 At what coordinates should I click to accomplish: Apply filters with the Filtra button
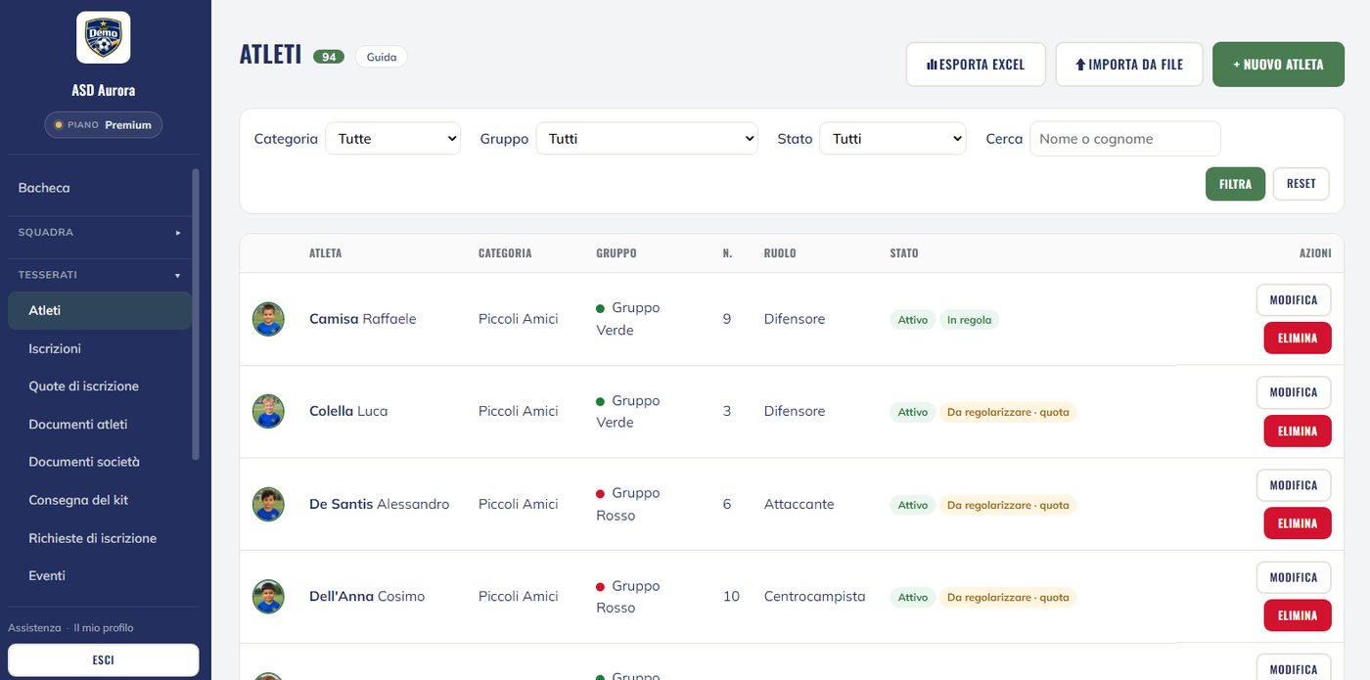coord(1235,184)
